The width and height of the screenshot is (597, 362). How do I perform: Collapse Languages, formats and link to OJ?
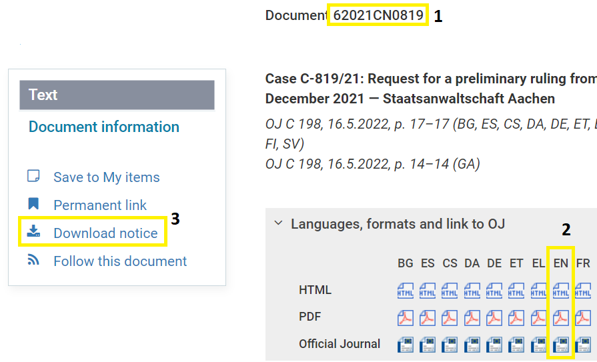(x=279, y=224)
